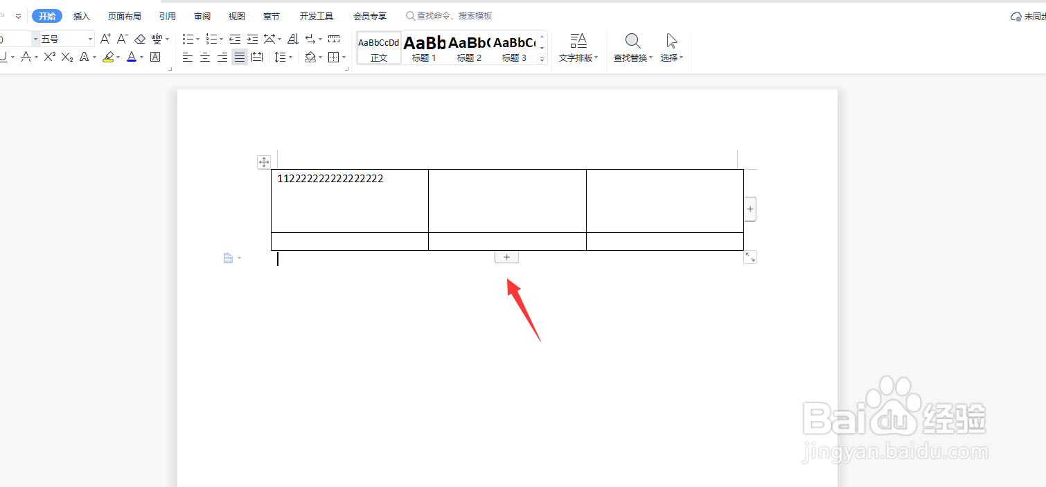The height and width of the screenshot is (487, 1046).
Task: Sort text with the A-Z sort icon
Action: (293, 39)
